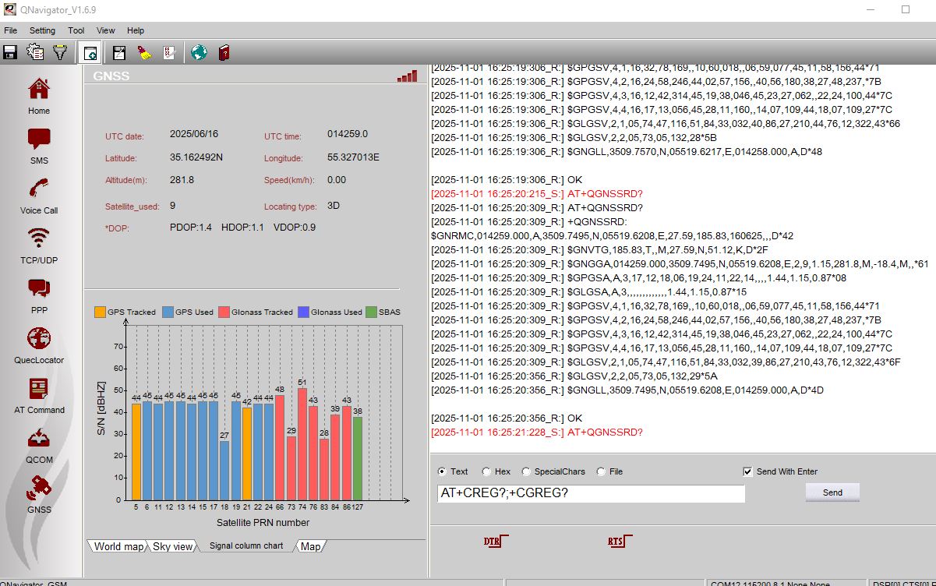
Task: Click the clear log broom icon
Action: click(144, 52)
